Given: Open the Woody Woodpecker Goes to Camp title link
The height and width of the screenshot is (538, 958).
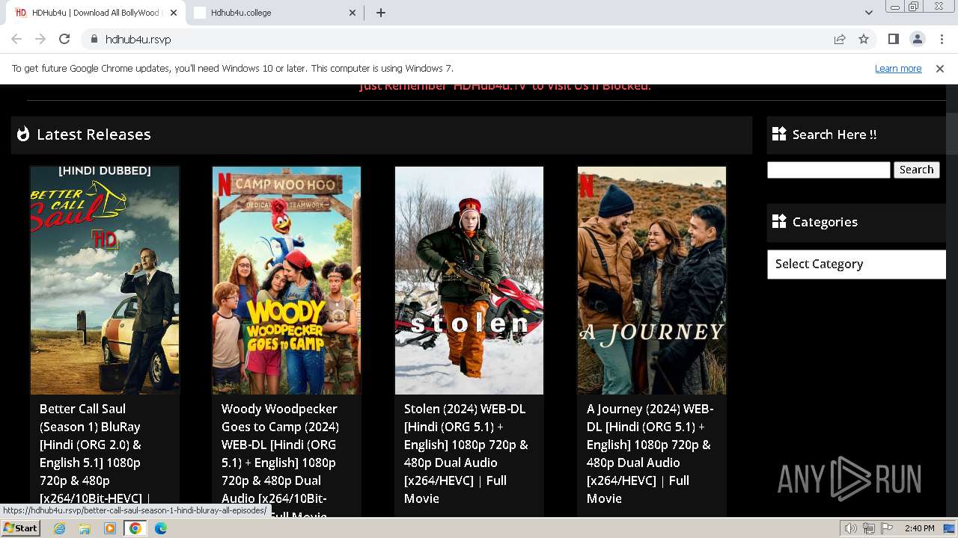Looking at the screenshot, I should pos(281,458).
